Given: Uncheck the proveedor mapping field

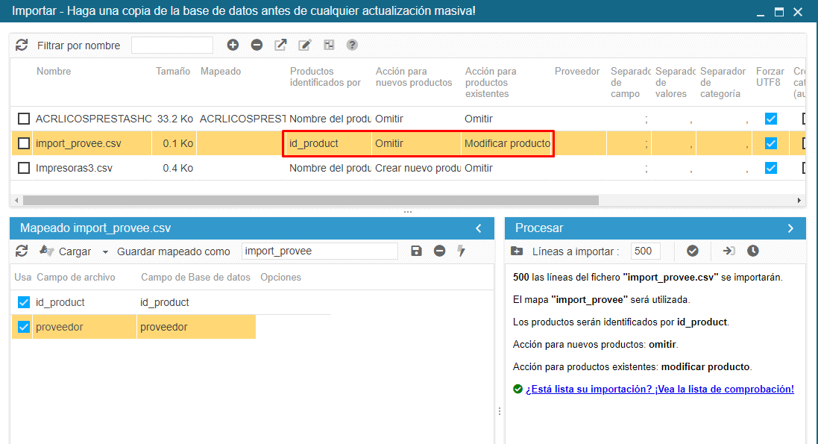Looking at the screenshot, I should click(23, 327).
